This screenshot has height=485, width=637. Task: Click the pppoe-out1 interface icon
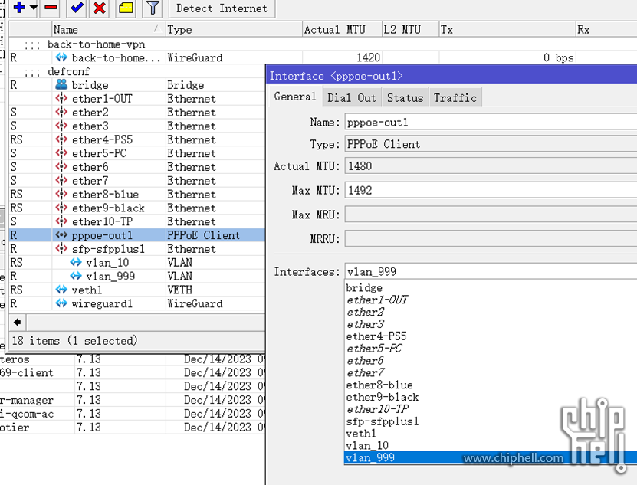click(61, 235)
